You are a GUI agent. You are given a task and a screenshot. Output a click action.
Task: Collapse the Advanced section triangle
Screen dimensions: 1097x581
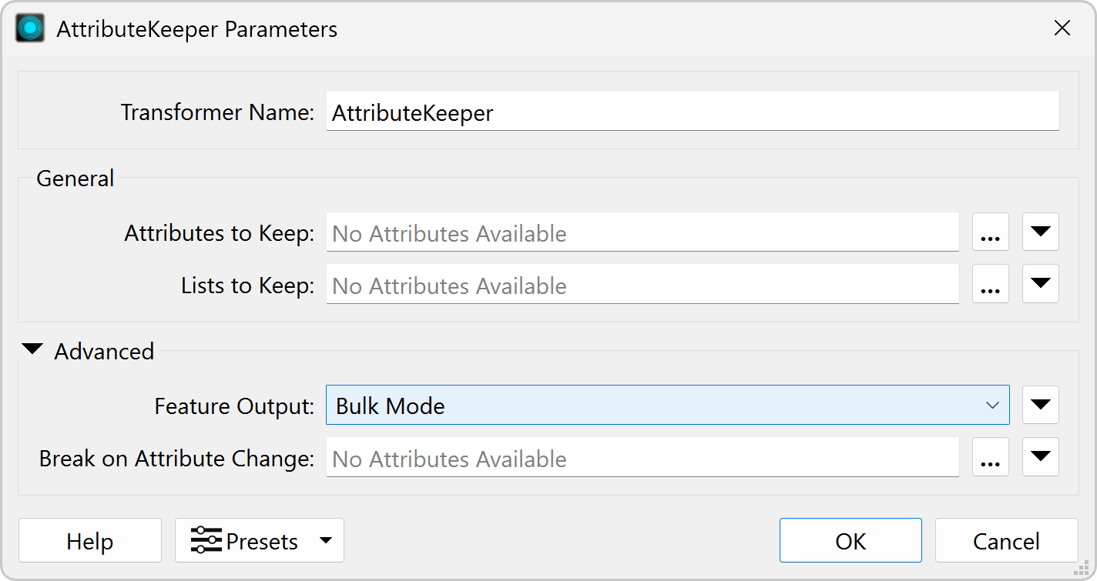point(33,350)
